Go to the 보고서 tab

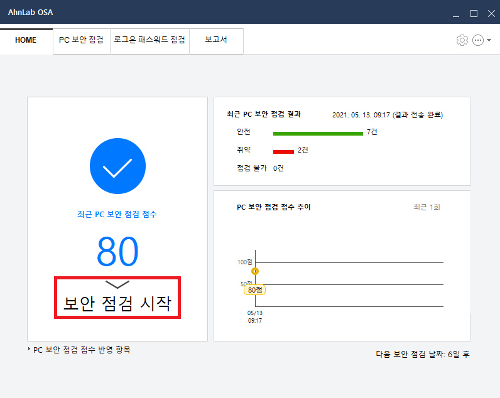(216, 40)
